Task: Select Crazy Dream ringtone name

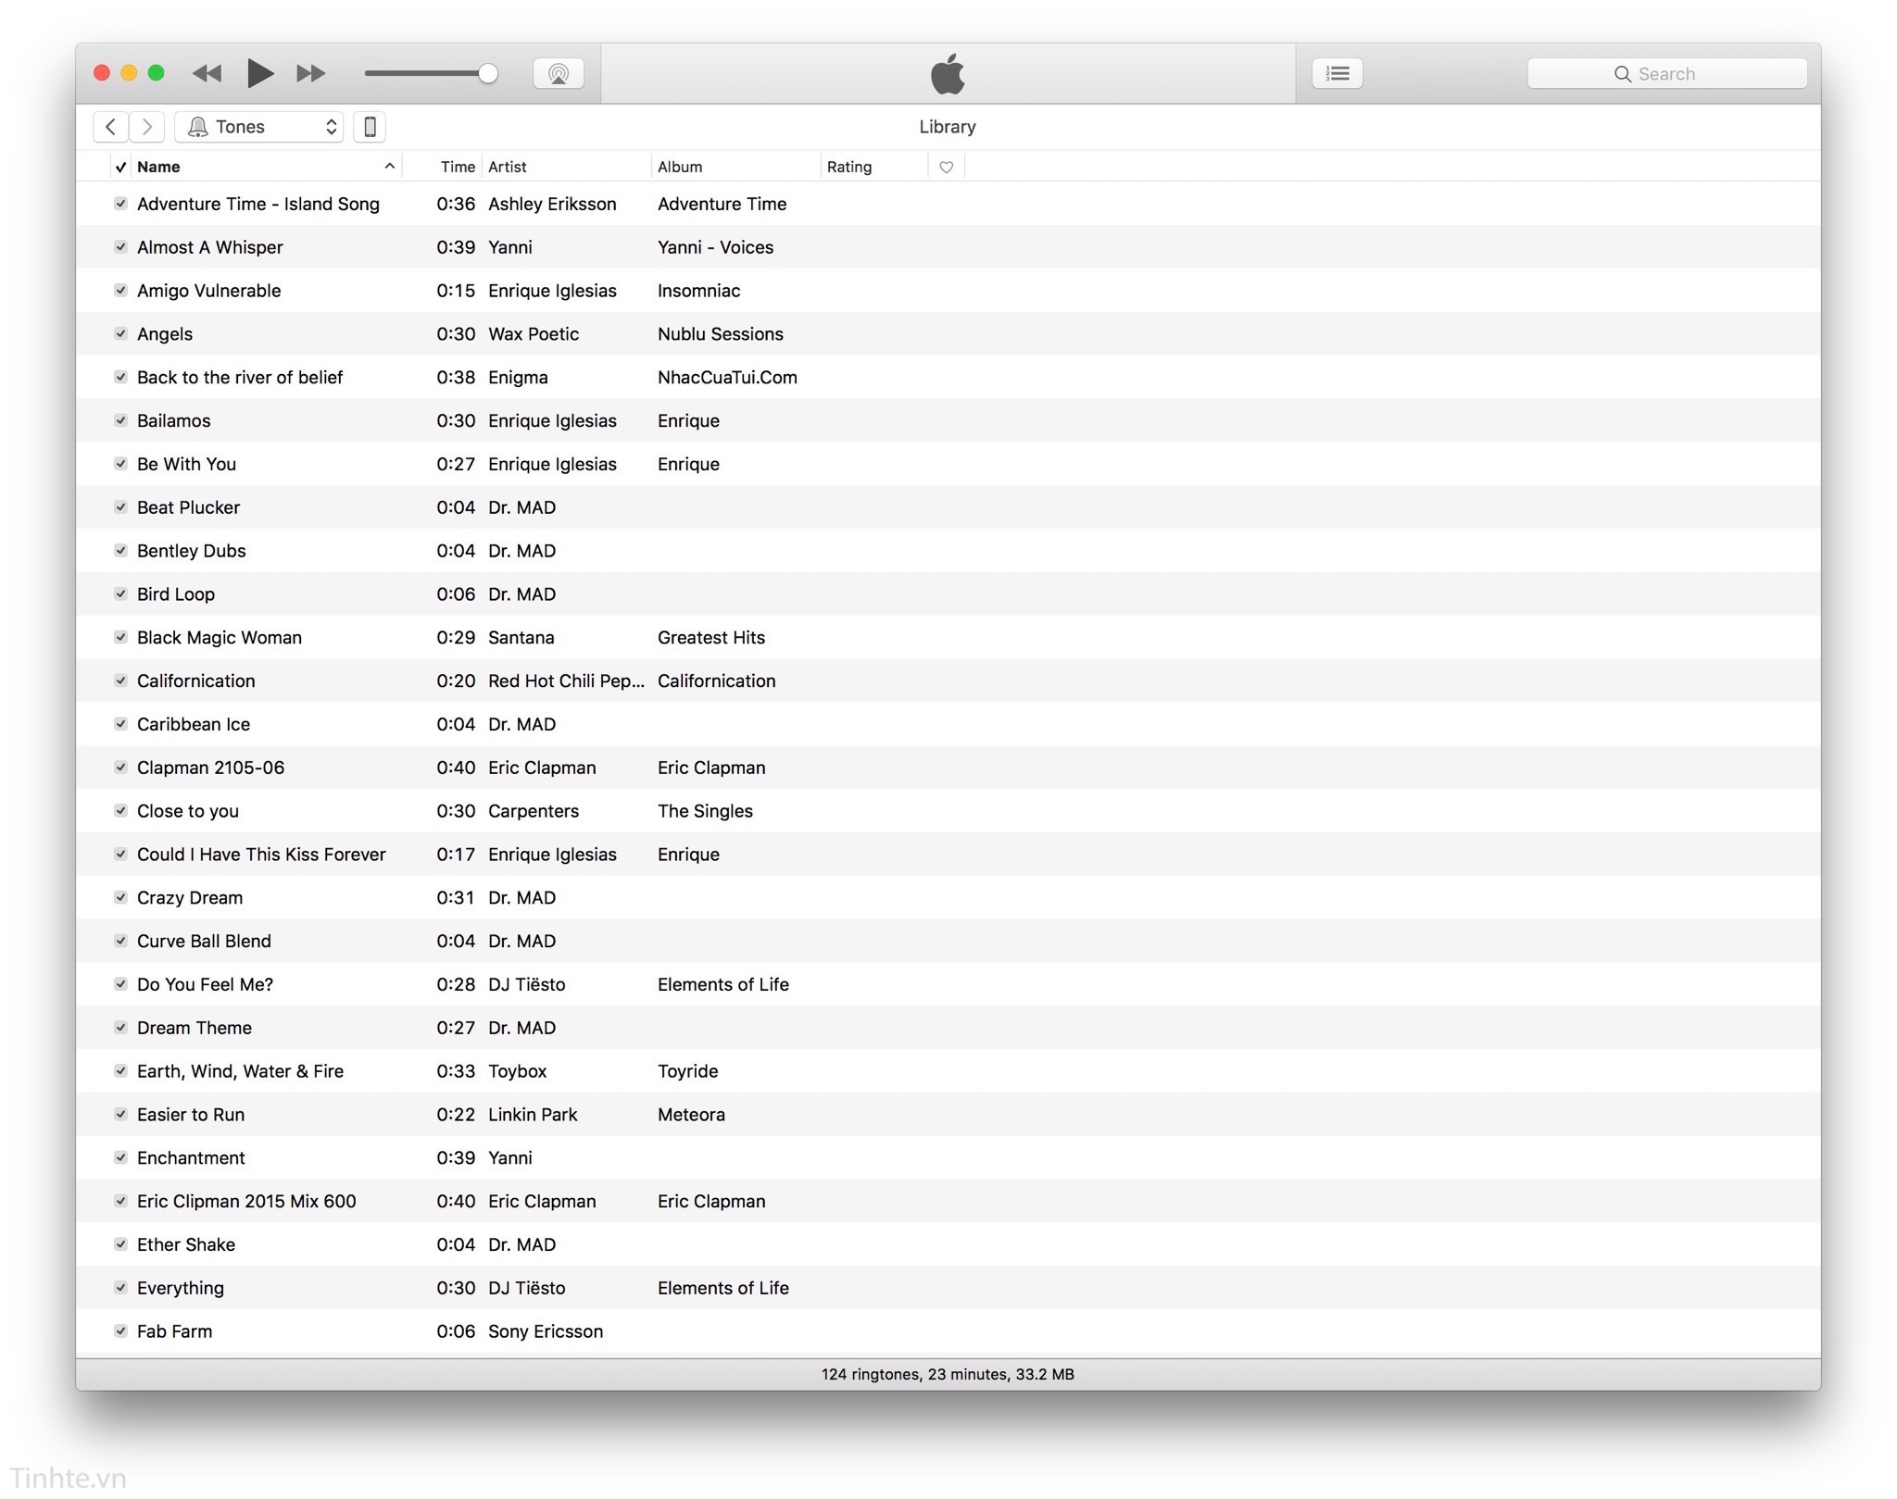Action: 190,898
